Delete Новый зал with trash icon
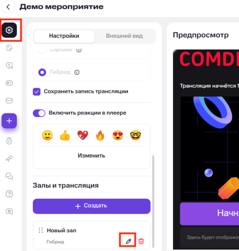Screen dimensions: 239x251 141,241
